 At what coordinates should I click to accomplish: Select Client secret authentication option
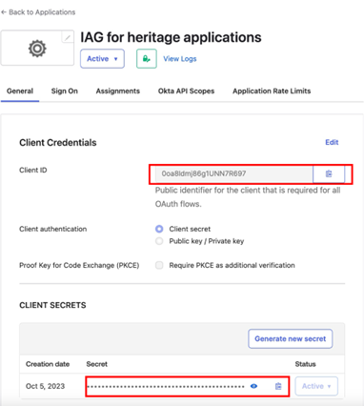coord(159,229)
